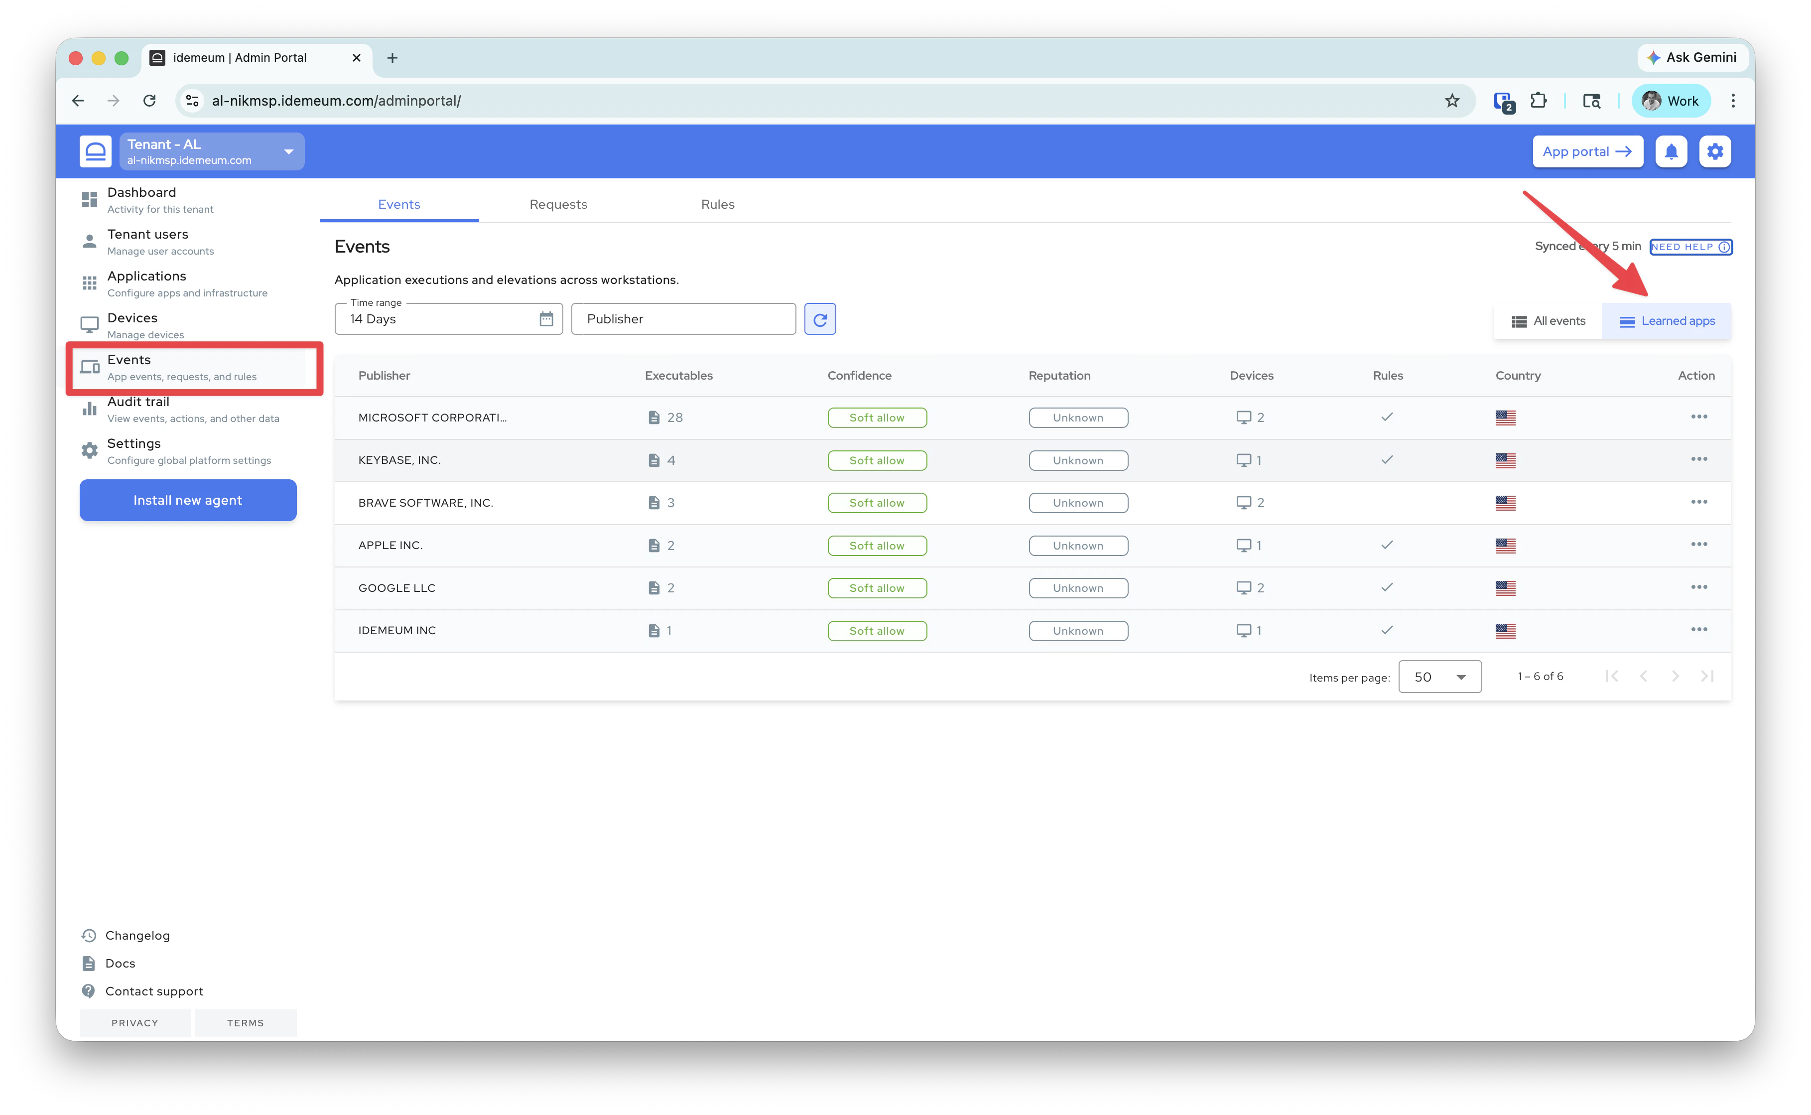Open the notifications bell icon

(x=1671, y=152)
